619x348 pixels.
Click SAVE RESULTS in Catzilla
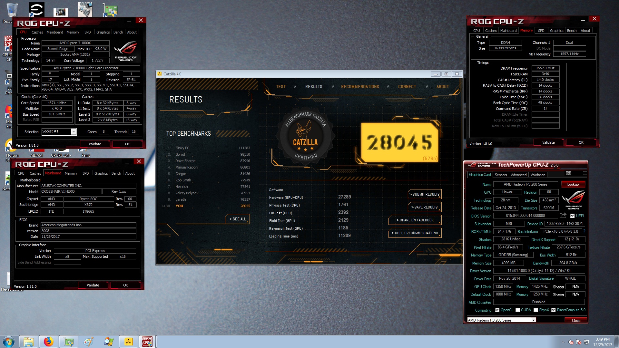pos(424,207)
